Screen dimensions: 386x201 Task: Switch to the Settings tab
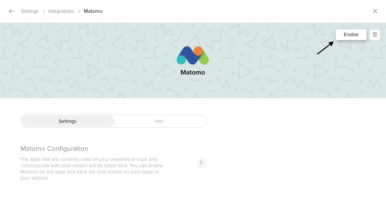click(68, 121)
